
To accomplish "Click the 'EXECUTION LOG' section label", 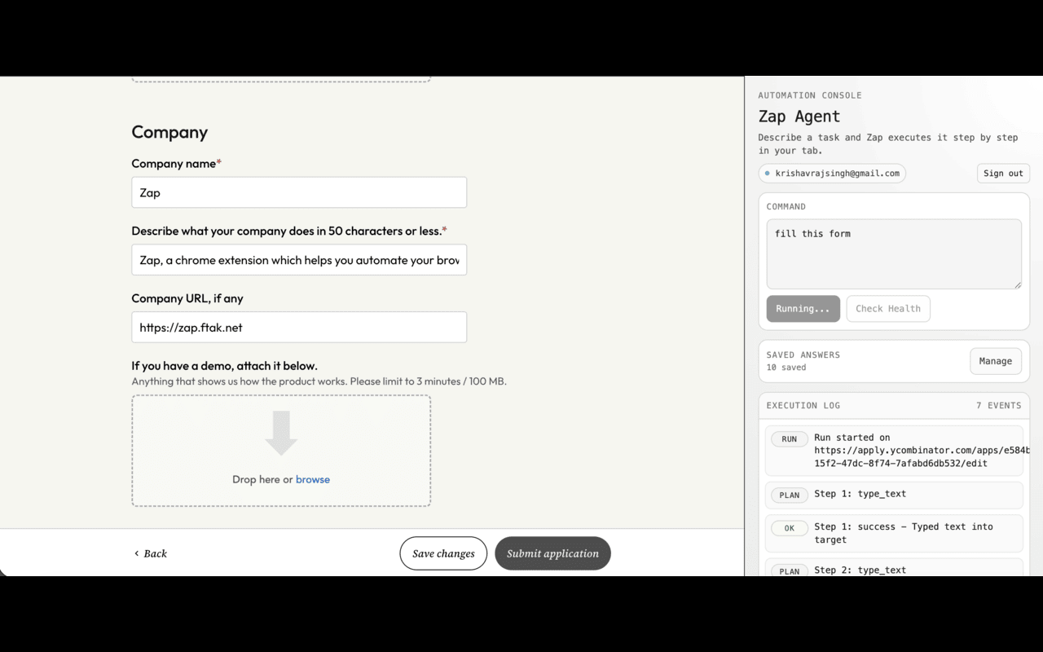I will click(803, 405).
